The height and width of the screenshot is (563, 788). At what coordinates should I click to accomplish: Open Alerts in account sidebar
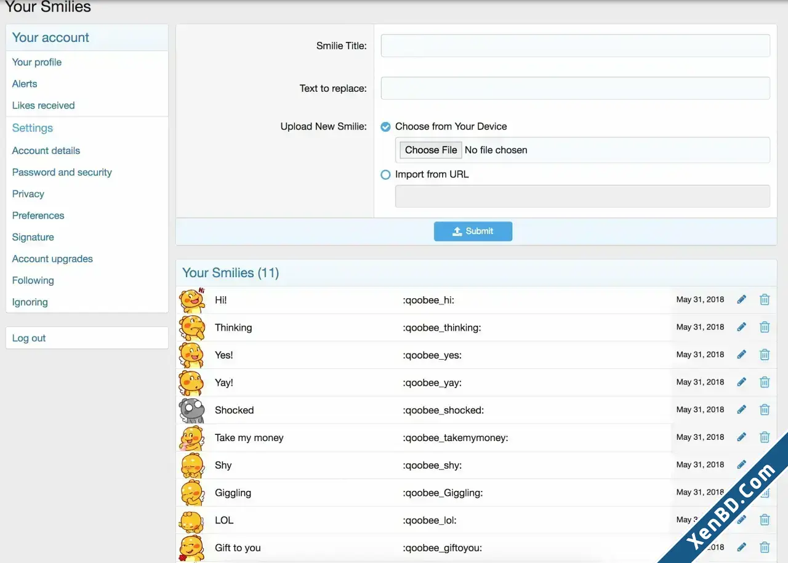(x=25, y=84)
